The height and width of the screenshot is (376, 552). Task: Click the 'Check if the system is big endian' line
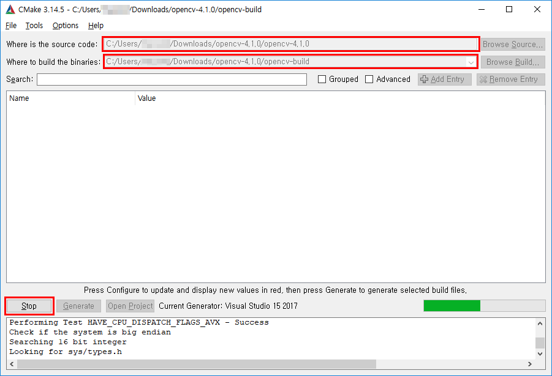coord(90,332)
